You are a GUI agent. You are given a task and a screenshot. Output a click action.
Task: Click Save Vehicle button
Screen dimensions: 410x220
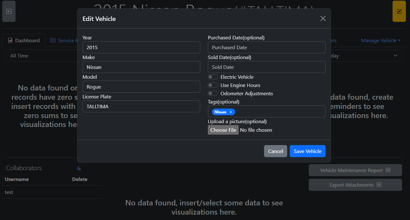307,151
